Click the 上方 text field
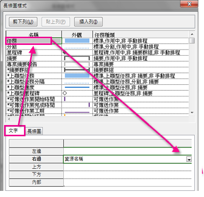 [127, 167]
